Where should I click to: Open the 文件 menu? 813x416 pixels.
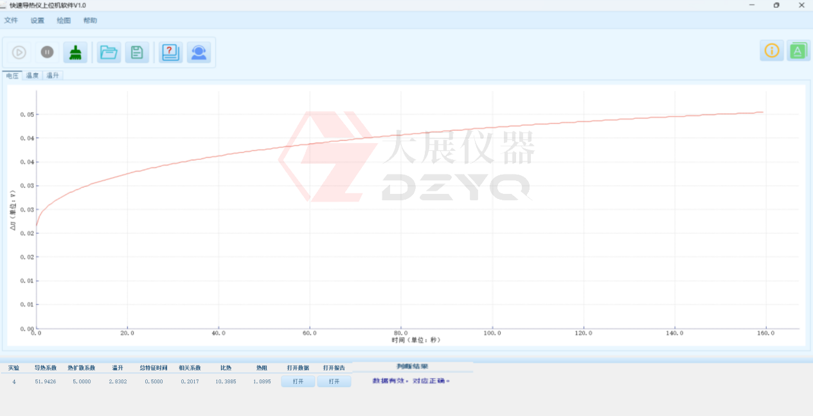click(11, 21)
